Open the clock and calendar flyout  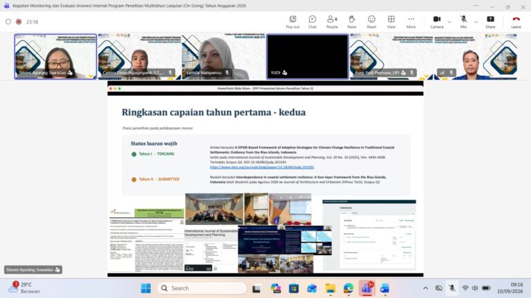coord(510,288)
